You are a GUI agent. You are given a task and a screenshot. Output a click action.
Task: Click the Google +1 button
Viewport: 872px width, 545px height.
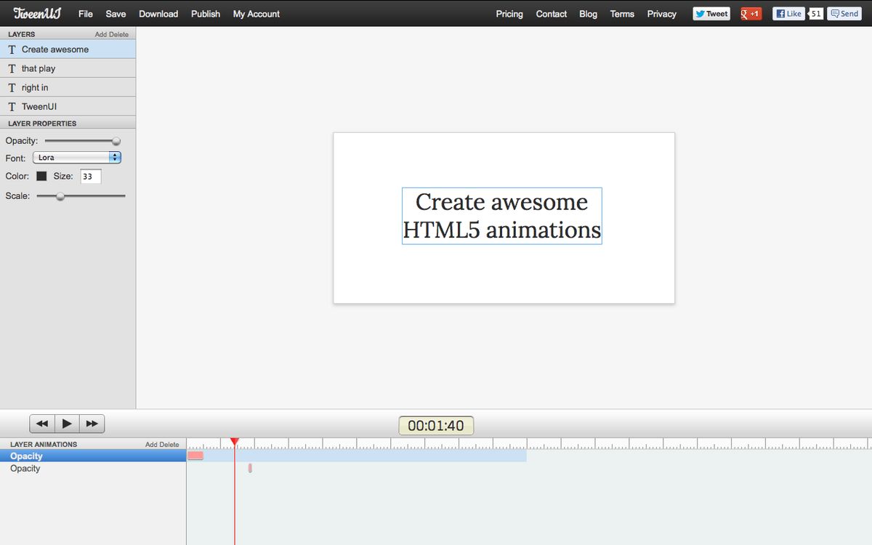749,13
